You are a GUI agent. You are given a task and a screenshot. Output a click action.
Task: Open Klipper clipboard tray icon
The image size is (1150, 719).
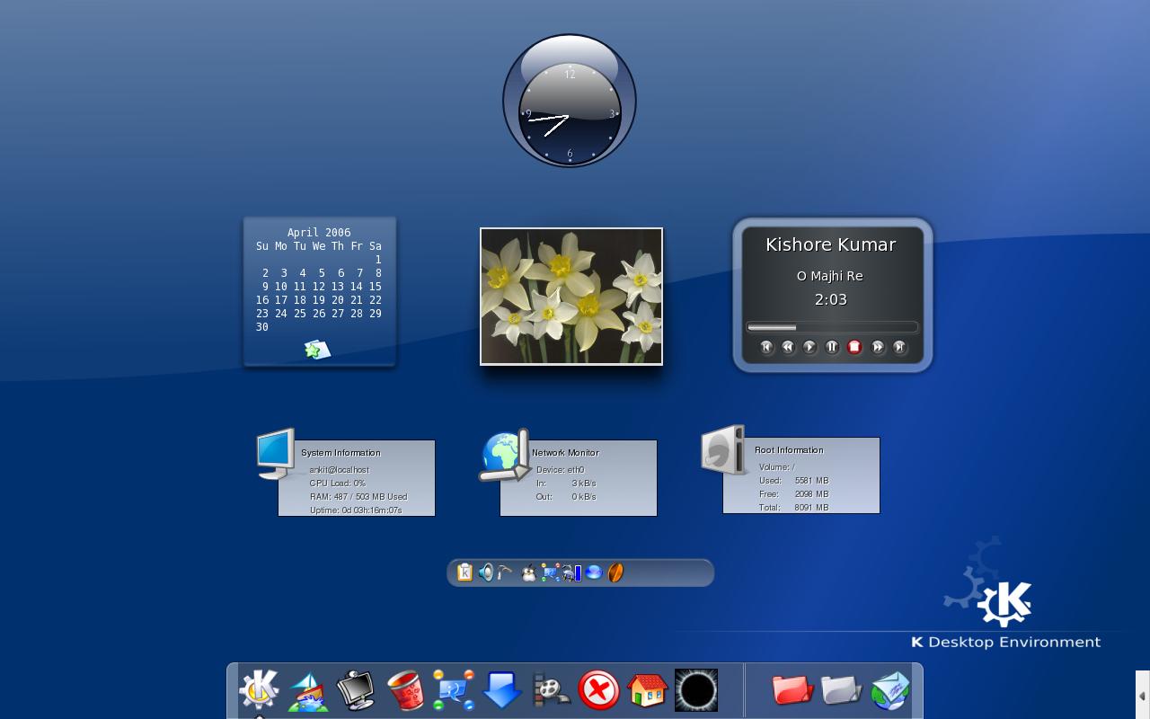[464, 573]
